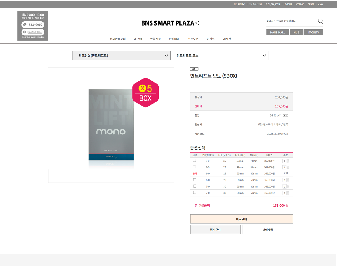Click the KakaoTalk channel icon beside @스마트플라자
The height and width of the screenshot is (274, 337).
(x=25, y=32)
